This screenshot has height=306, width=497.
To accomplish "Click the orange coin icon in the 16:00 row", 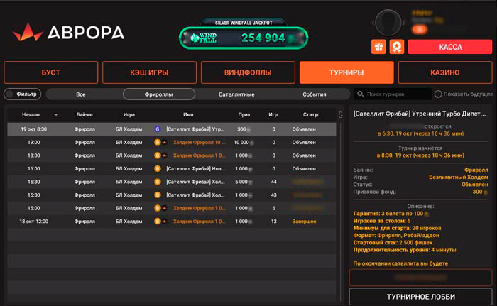I will pos(157,169).
